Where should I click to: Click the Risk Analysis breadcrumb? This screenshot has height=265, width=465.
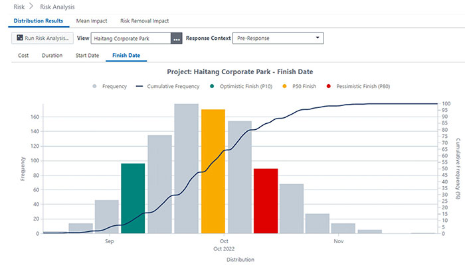57,7
